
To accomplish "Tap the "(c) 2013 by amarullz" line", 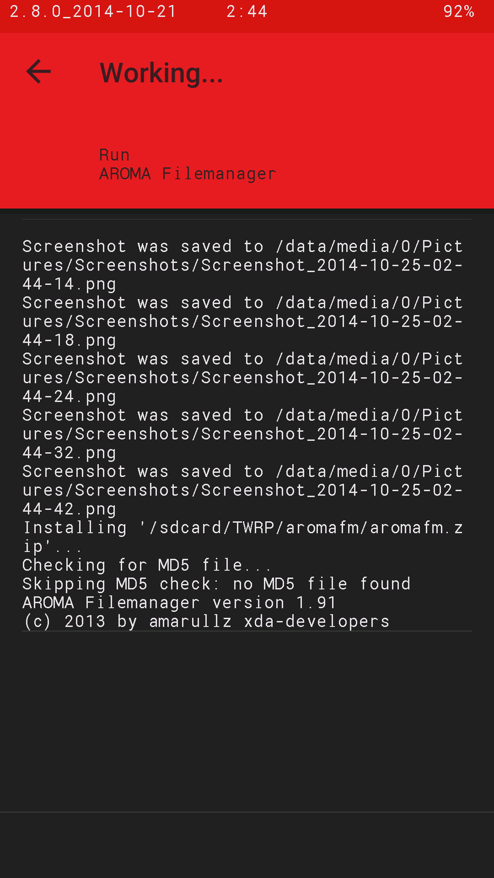I will pos(206,621).
